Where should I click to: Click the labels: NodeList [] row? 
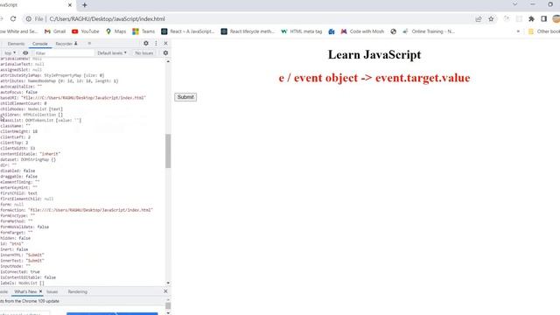[22, 283]
